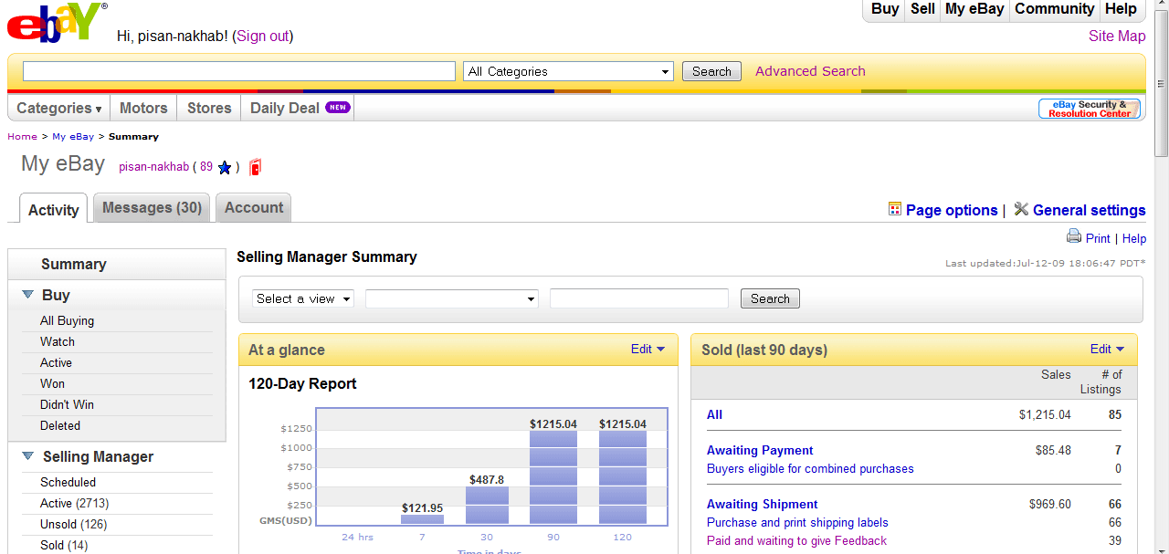
Task: Open the Account tab
Action: click(x=254, y=207)
